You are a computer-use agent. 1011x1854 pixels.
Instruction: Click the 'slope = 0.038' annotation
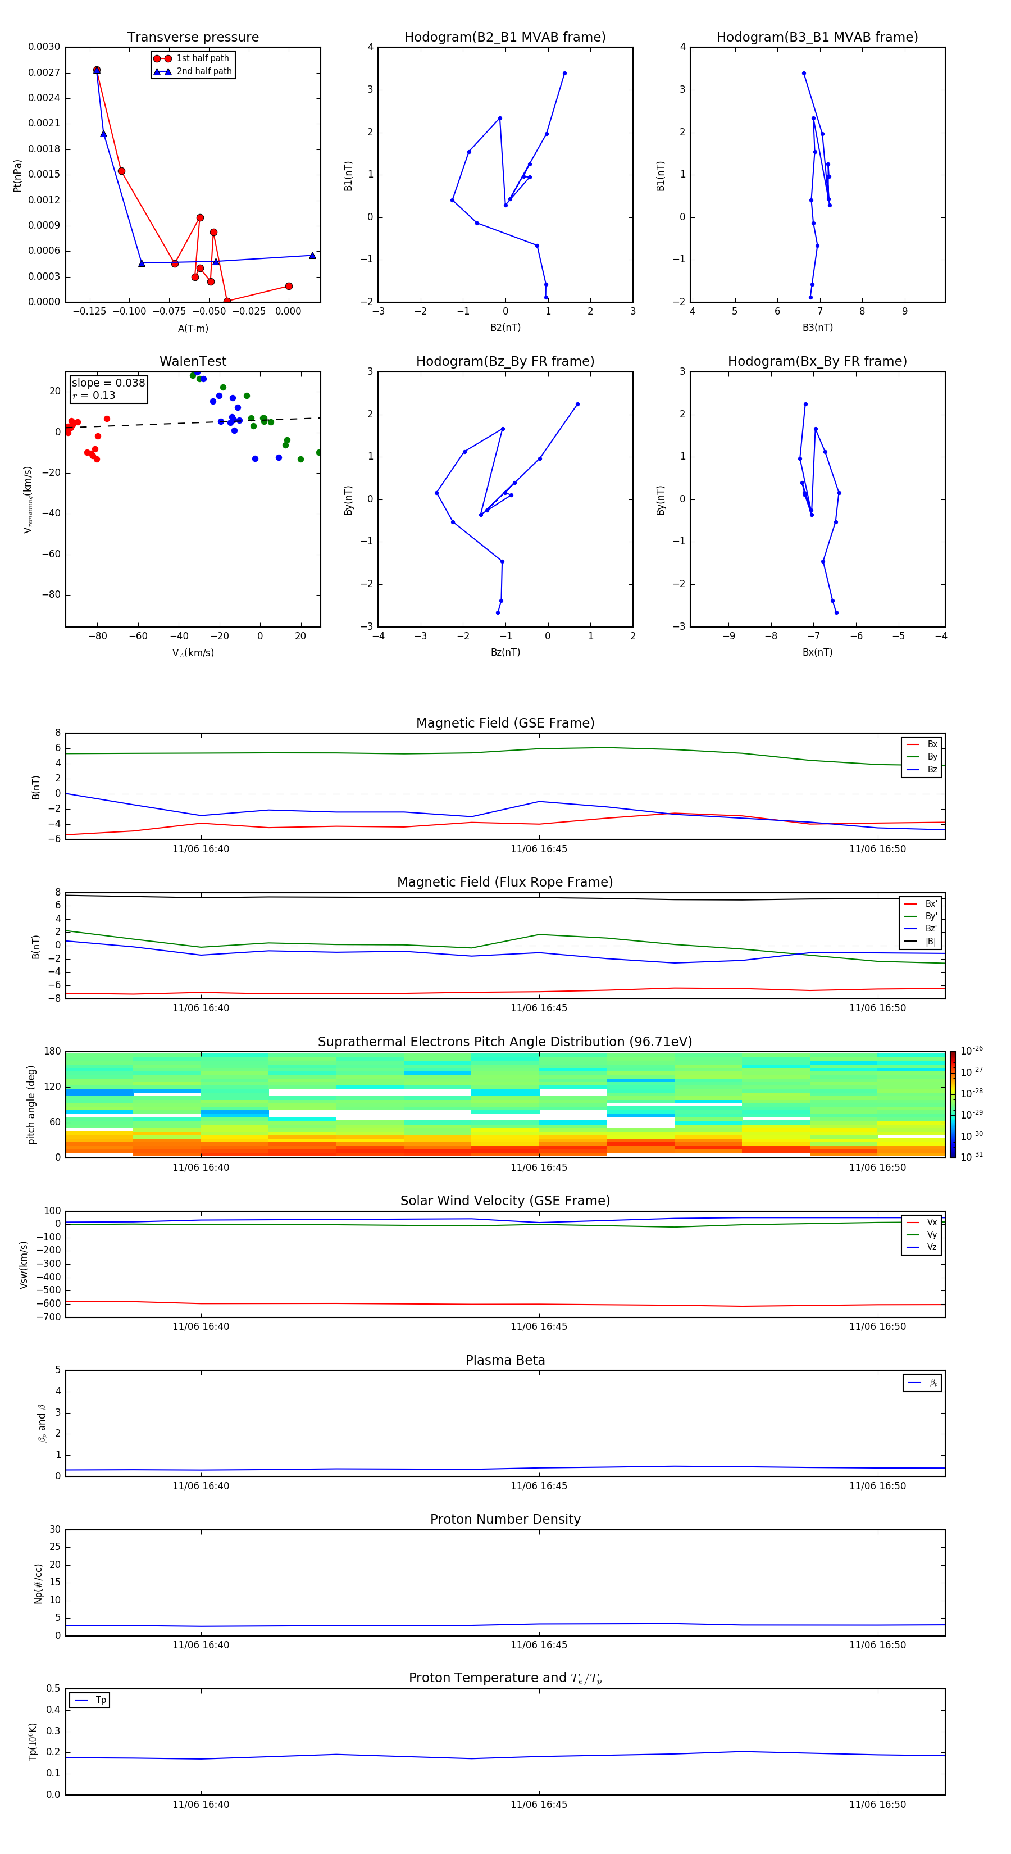pyautogui.click(x=108, y=383)
